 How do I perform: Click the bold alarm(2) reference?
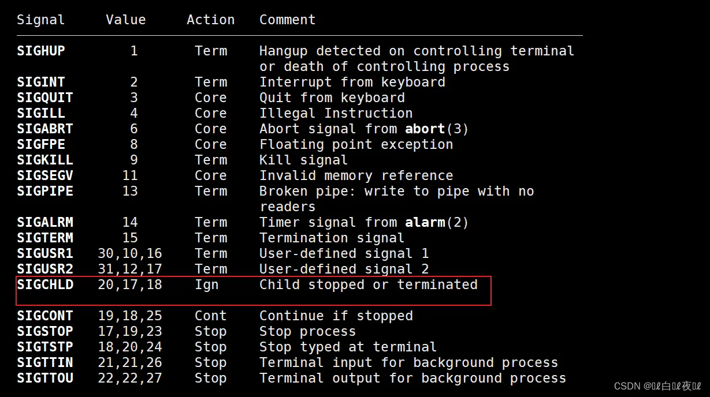point(437,222)
